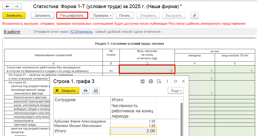
Task: Click the printer icon in popup title bar
Action: point(151,81)
